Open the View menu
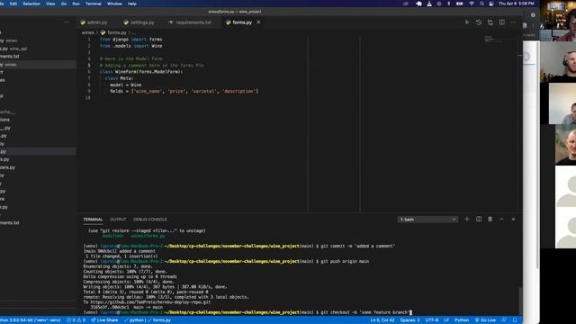The width and height of the screenshot is (576, 324). pyautogui.click(x=50, y=4)
